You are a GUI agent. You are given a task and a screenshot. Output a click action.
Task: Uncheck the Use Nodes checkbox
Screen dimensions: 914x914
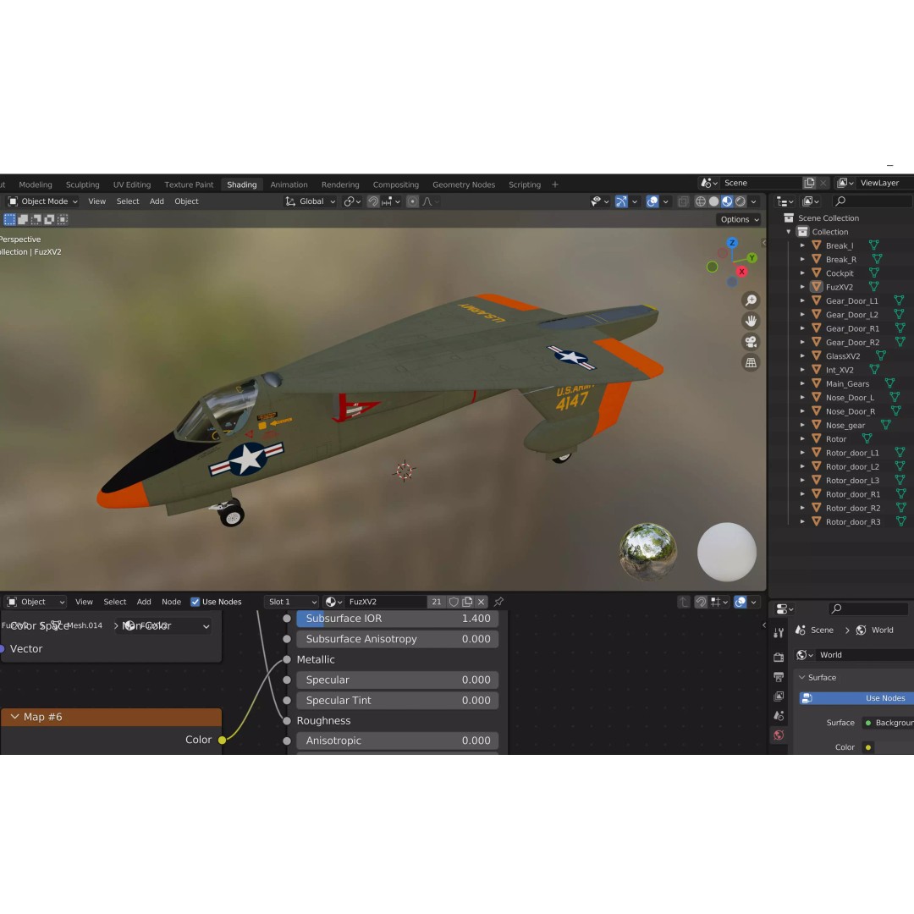point(195,602)
